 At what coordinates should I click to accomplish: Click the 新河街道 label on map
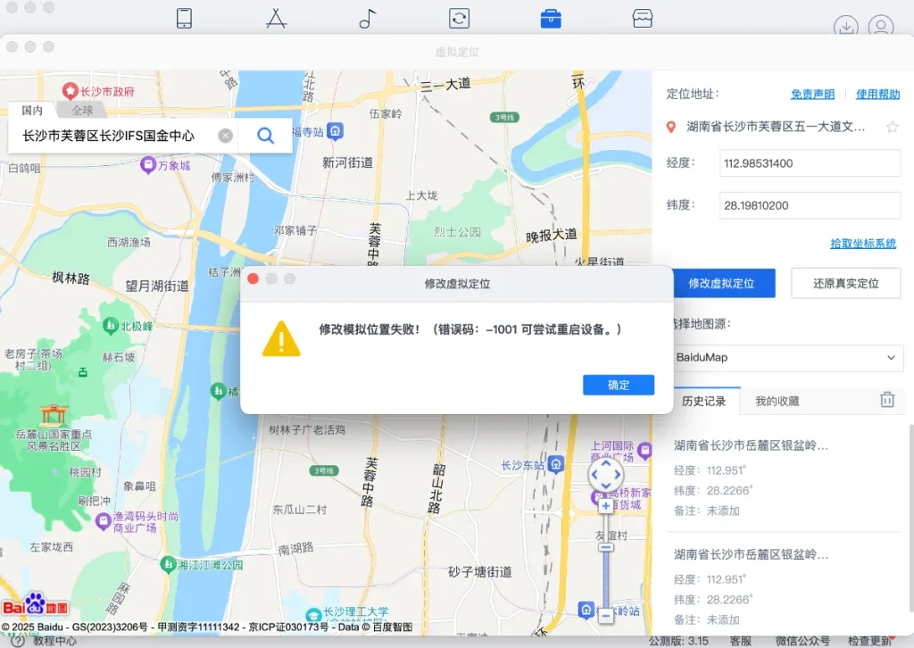[348, 162]
